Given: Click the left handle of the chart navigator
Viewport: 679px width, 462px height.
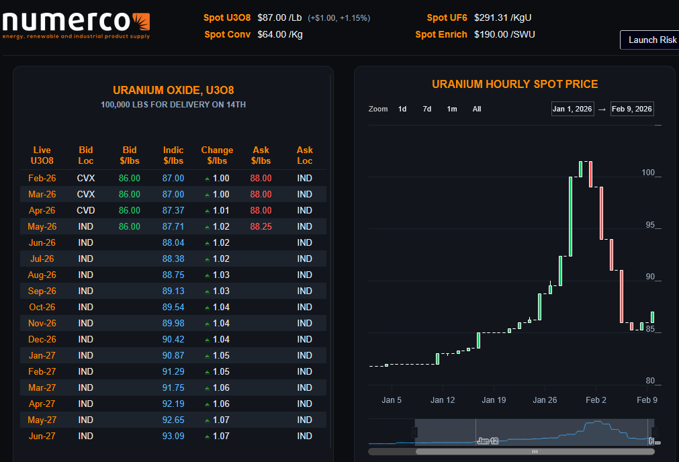Looking at the screenshot, I should pyautogui.click(x=414, y=432).
